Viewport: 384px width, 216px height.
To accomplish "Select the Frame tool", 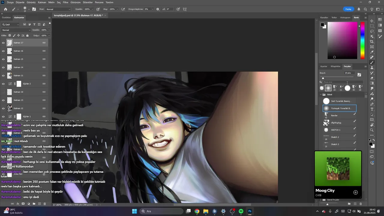I will click(372, 47).
